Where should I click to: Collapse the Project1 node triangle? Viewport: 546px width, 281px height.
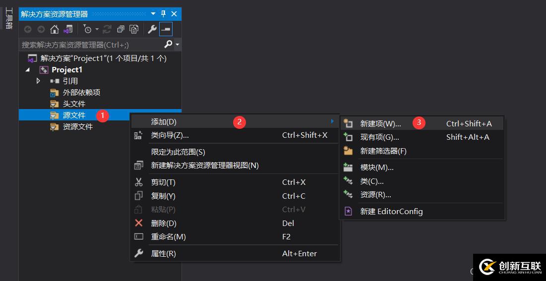[x=27, y=70]
